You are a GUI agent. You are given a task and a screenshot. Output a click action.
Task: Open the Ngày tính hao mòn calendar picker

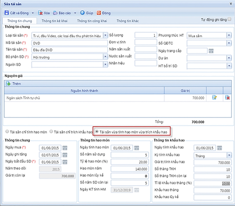coord(137,148)
